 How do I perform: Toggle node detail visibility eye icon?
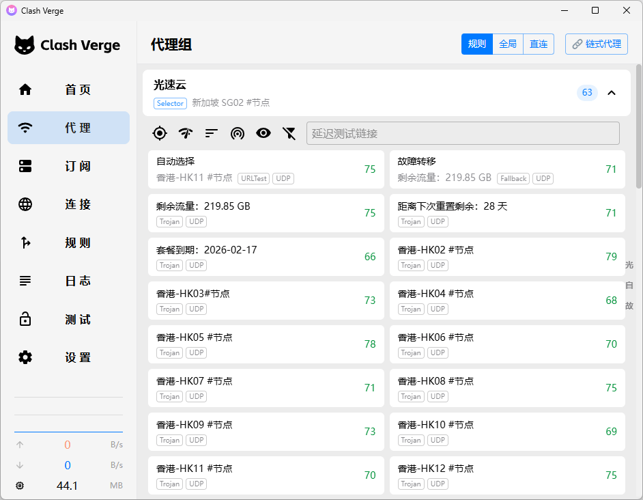coord(263,133)
